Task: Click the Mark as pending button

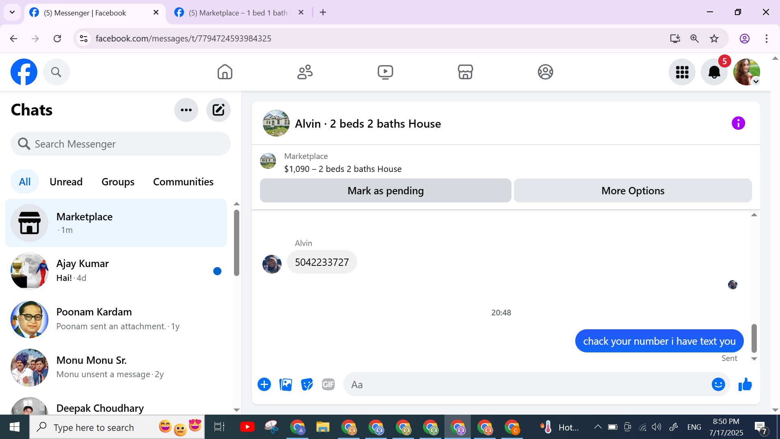Action: pos(386,191)
